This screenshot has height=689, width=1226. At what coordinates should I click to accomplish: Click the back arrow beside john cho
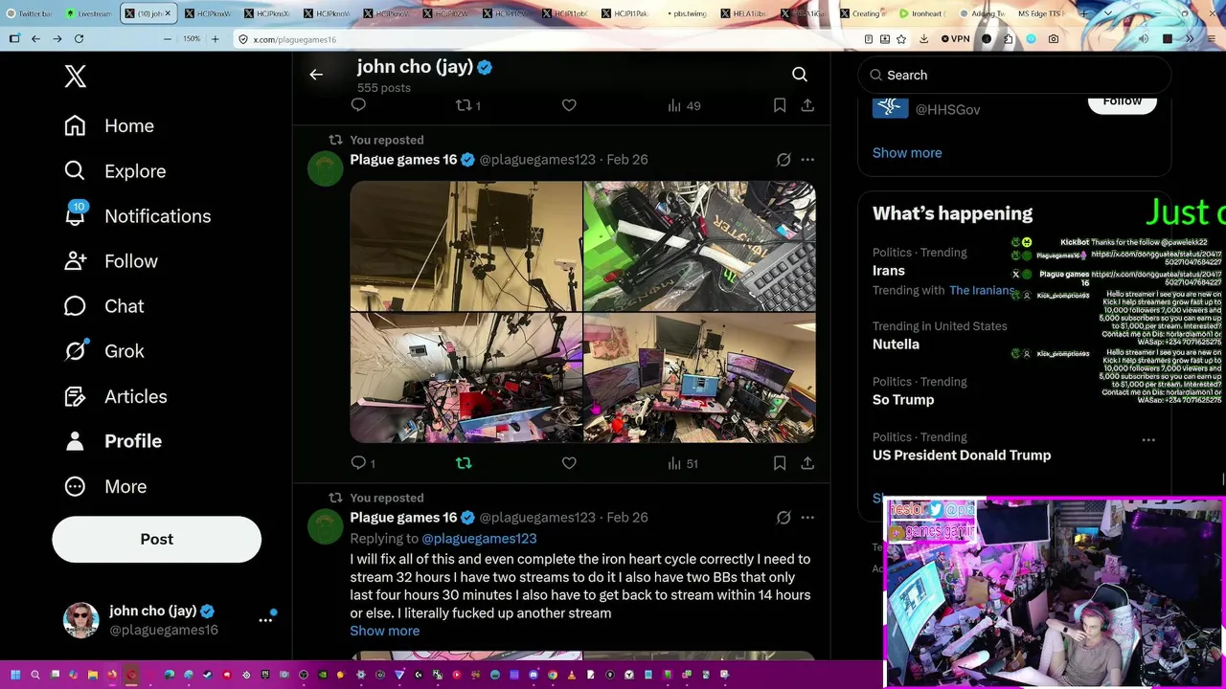point(316,75)
